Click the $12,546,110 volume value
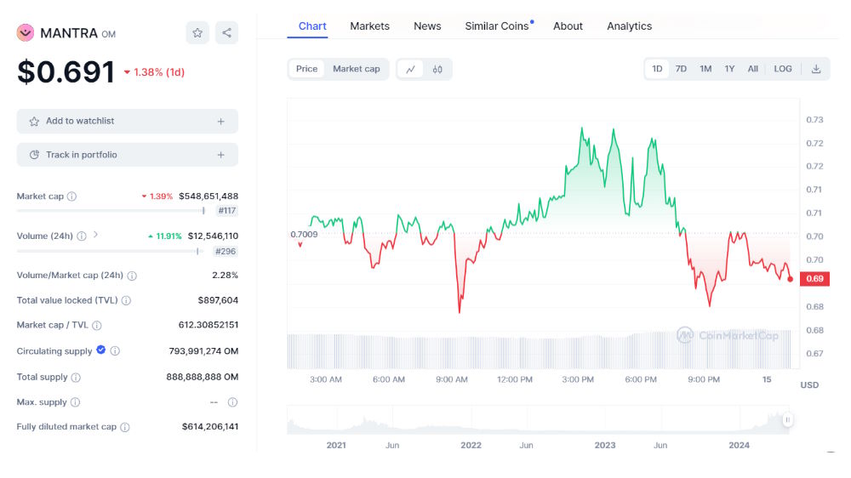Viewport: 851px width, 478px height. pyautogui.click(x=213, y=236)
